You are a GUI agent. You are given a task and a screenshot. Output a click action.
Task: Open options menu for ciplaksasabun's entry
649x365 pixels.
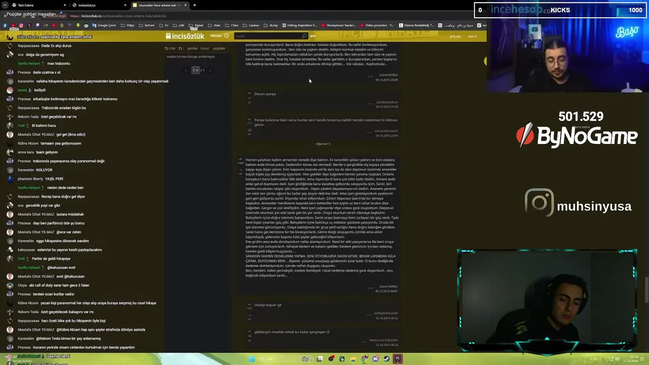370,103
